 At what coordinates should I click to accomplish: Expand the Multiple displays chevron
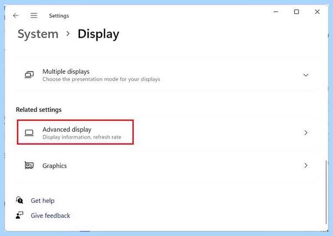(306, 75)
